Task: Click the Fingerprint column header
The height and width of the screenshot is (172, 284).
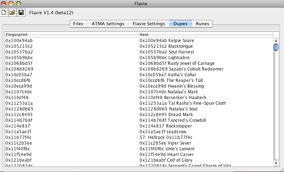Action: click(x=72, y=35)
